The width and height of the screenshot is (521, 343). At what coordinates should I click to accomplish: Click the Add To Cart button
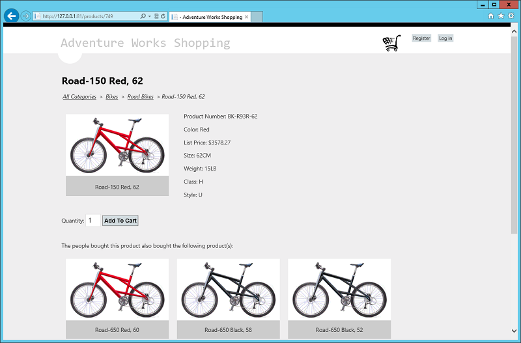point(120,221)
